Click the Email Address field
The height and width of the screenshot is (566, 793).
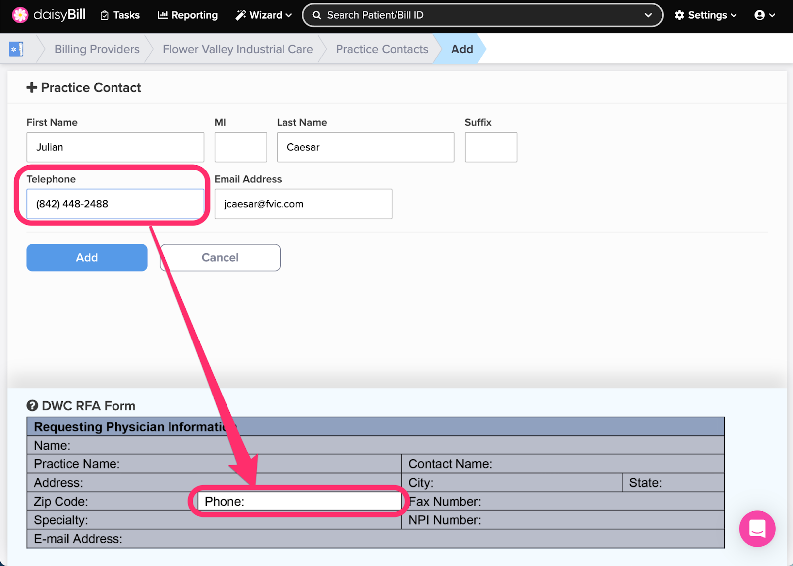pos(303,204)
